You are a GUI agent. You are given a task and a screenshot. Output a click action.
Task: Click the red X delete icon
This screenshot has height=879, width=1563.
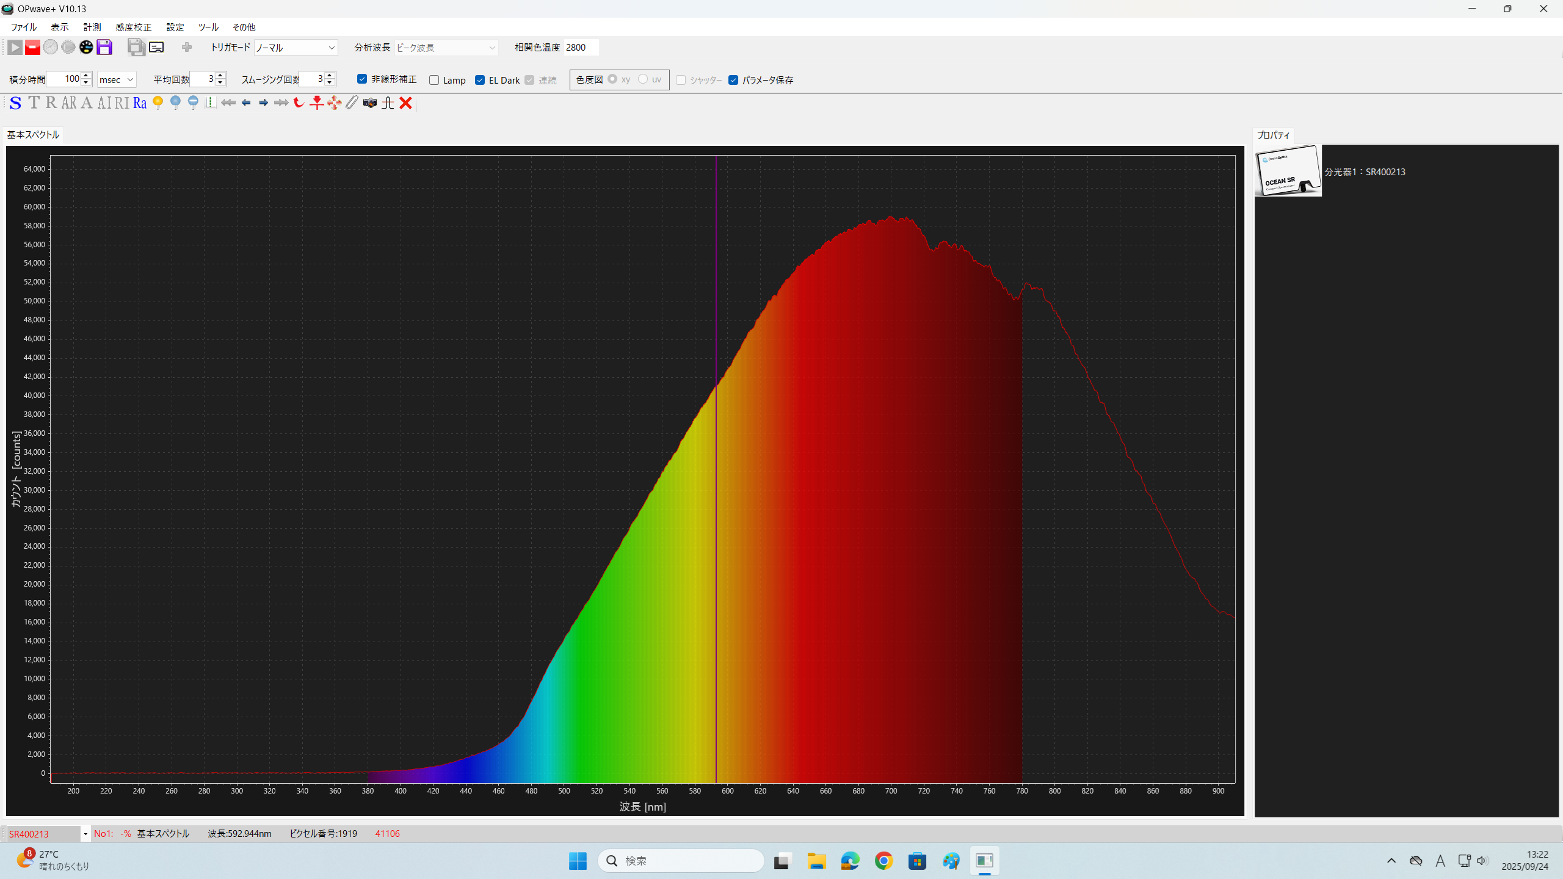pos(405,103)
